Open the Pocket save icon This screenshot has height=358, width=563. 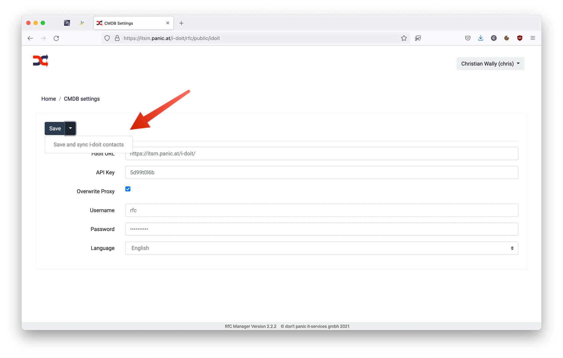pyautogui.click(x=468, y=38)
